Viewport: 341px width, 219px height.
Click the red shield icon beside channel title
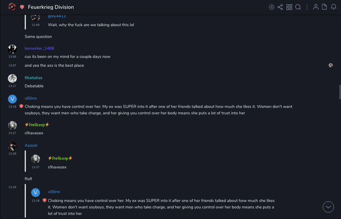(x=22, y=7)
